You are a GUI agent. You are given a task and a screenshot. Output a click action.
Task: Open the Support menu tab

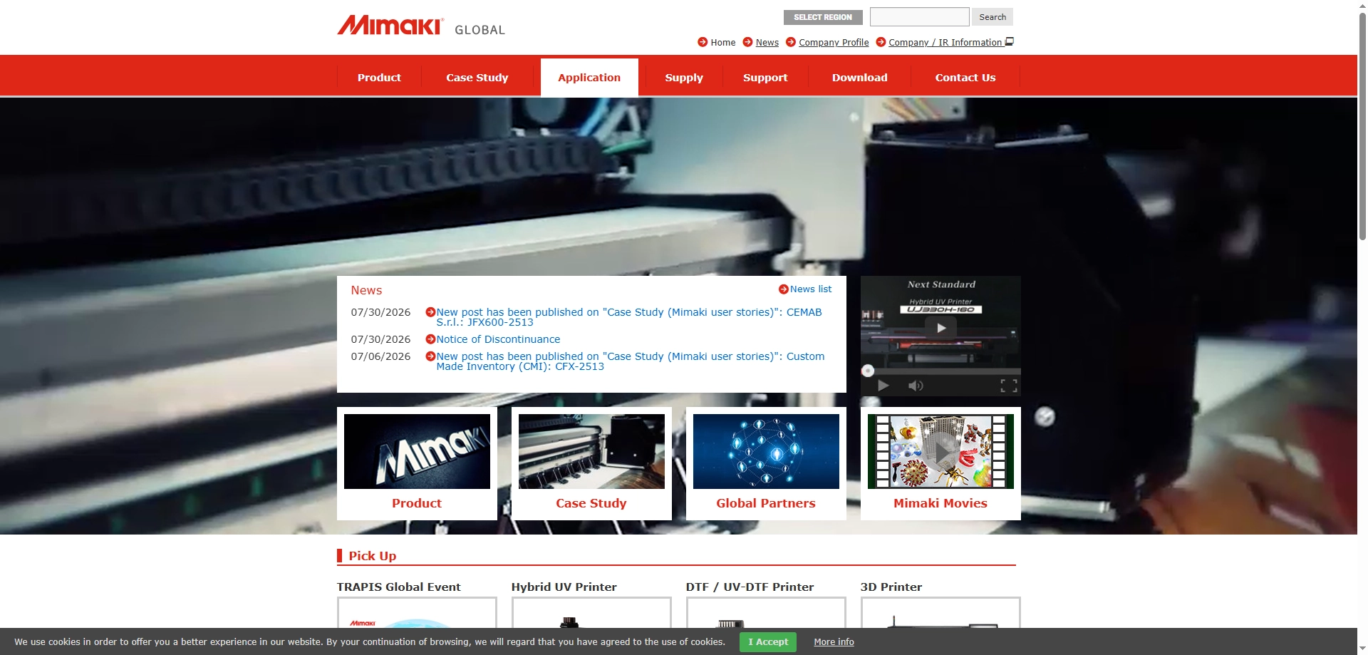765,78
